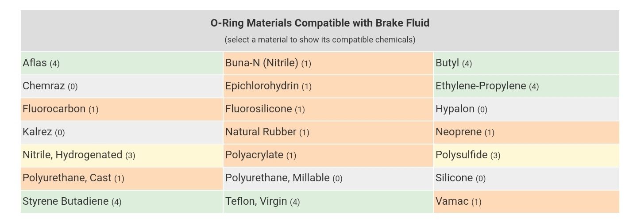Choose Teflon, Virgin from the table
637x222 pixels.
coord(328,202)
